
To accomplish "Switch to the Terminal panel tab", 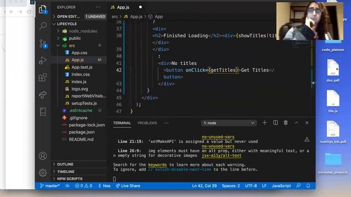I will [x=122, y=123].
